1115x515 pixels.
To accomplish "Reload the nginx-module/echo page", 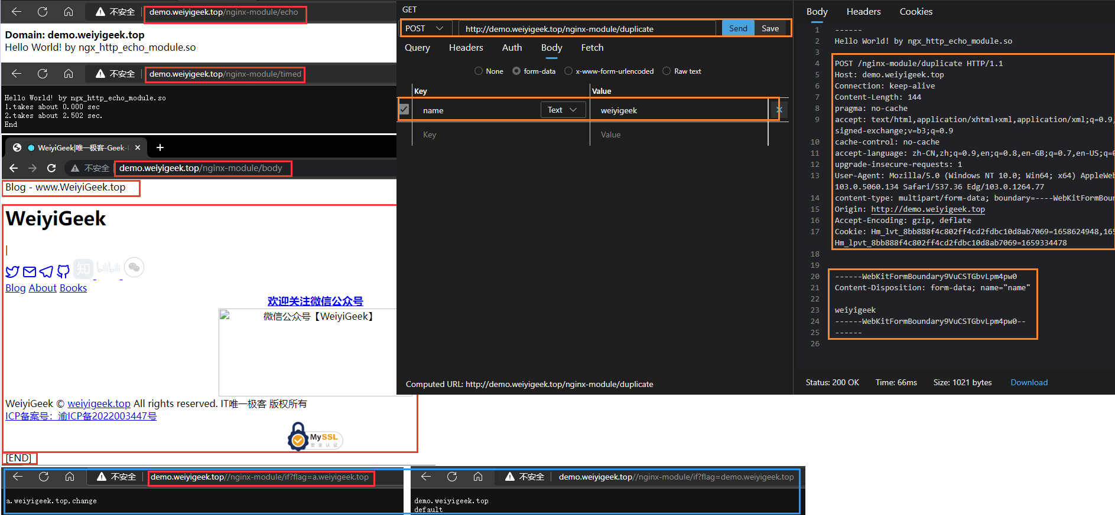I will coord(43,11).
